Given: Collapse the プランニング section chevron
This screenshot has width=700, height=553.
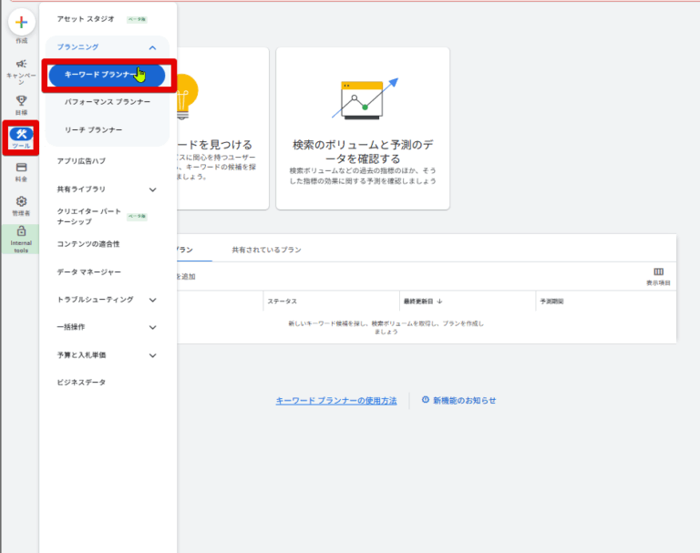Looking at the screenshot, I should pyautogui.click(x=152, y=46).
